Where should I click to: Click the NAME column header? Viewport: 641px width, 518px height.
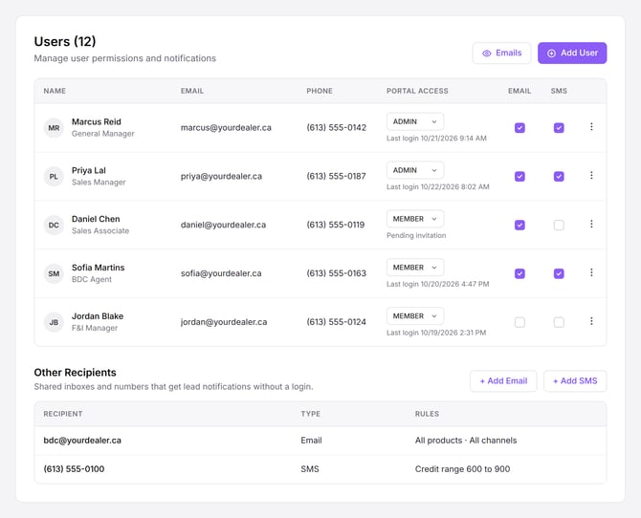pyautogui.click(x=55, y=91)
